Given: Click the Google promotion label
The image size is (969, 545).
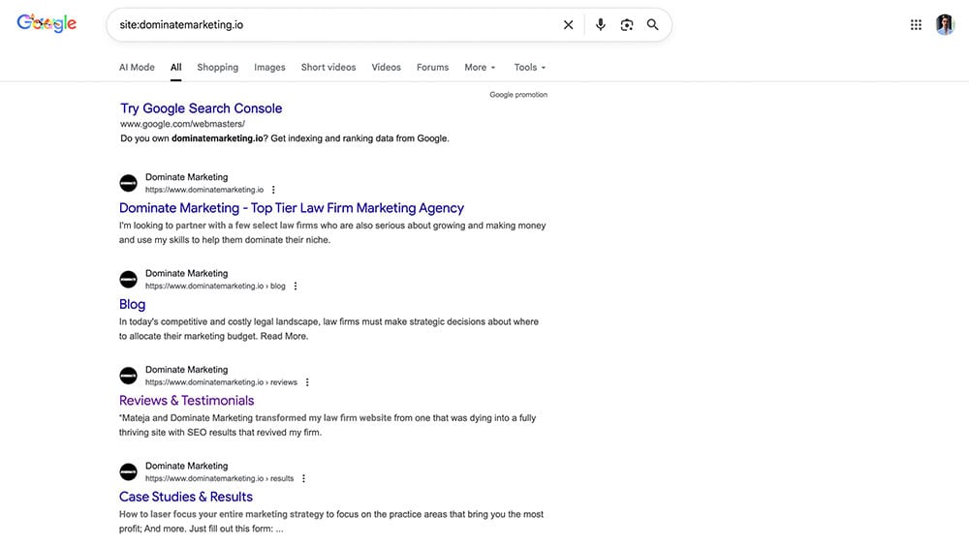Looking at the screenshot, I should [518, 95].
